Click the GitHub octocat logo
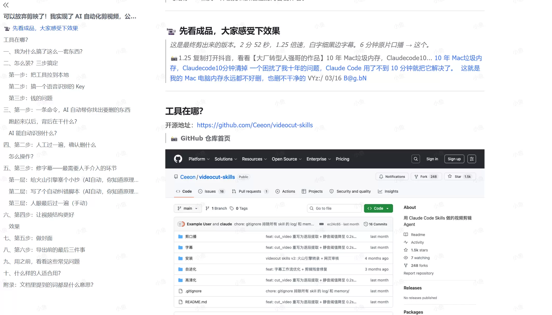Screen dimensions: 552x315 click(x=178, y=159)
